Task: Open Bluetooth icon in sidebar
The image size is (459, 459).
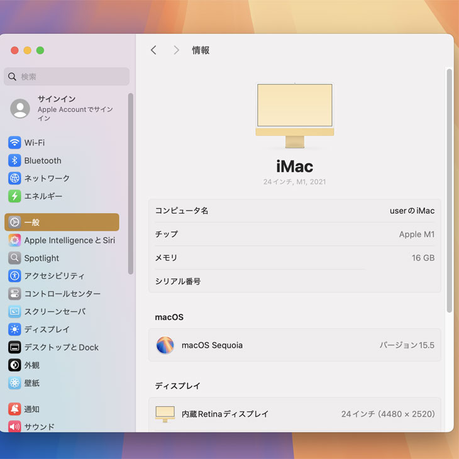Action: tap(14, 160)
